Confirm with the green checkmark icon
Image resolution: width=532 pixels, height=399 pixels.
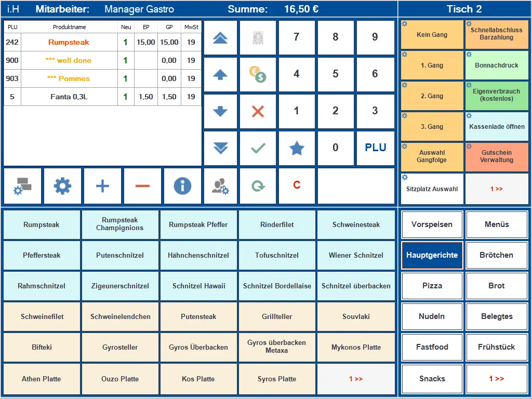tap(257, 148)
